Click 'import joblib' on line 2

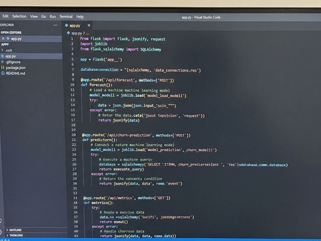tap(94, 44)
